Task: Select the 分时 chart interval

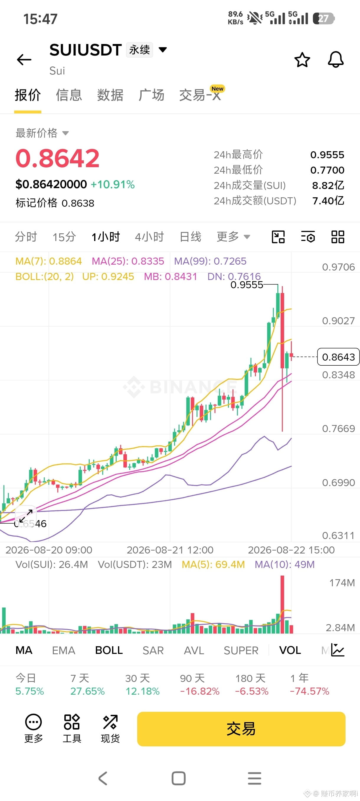Action: point(26,237)
